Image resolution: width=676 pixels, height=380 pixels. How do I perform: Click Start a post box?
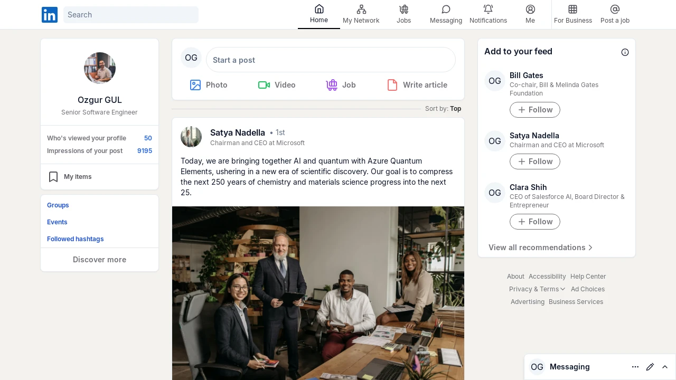tap(331, 60)
